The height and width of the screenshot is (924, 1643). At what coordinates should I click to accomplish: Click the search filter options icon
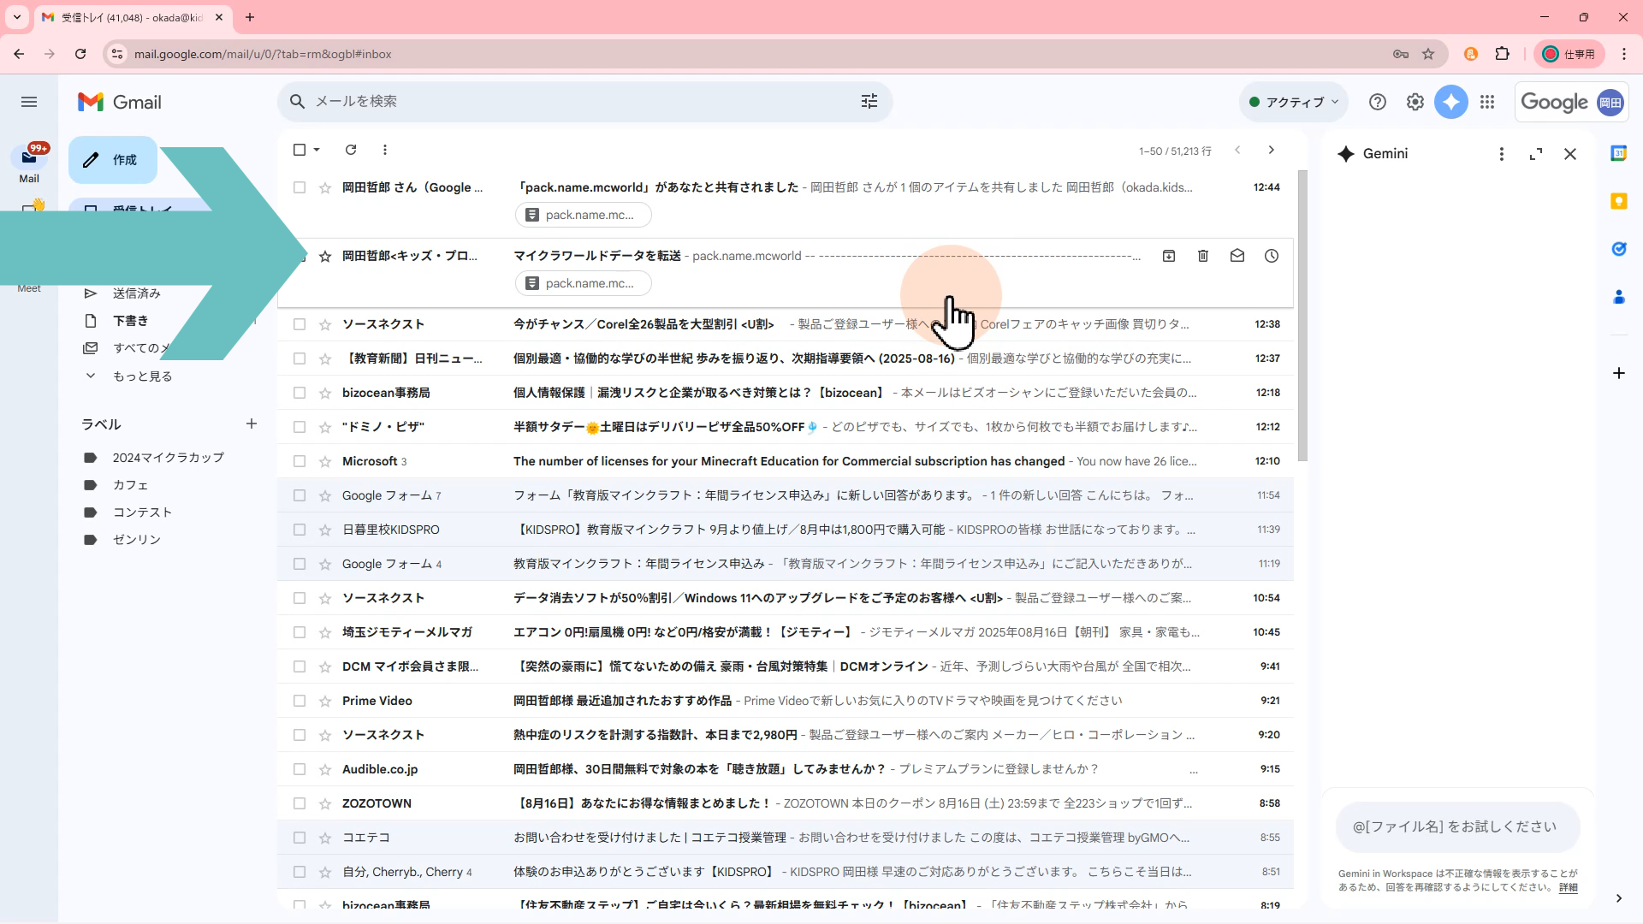(x=869, y=102)
